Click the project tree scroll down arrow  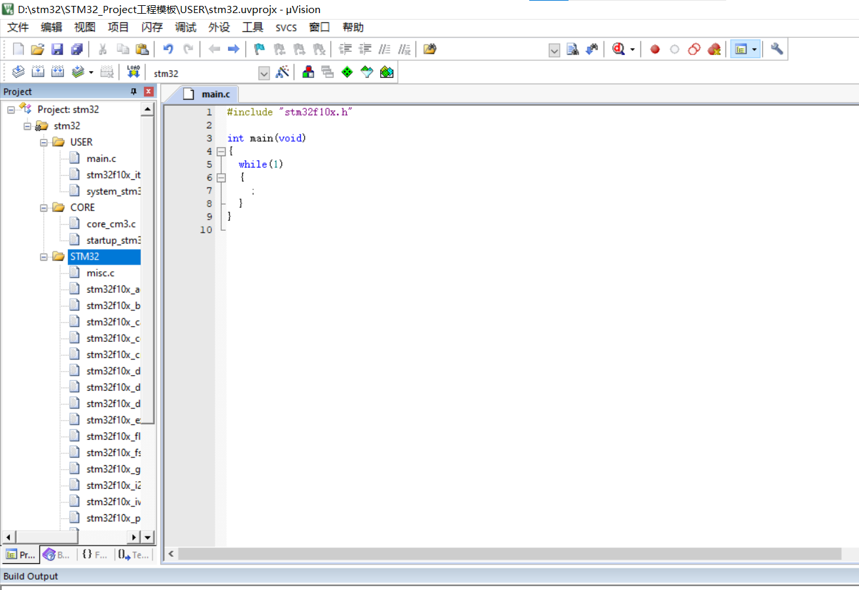pyautogui.click(x=148, y=537)
